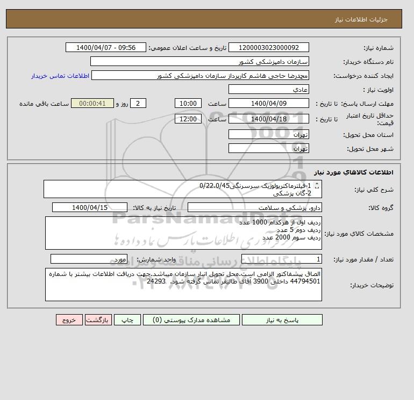
Task: Click the نام دستگاه خریدار label
Action: [368, 62]
